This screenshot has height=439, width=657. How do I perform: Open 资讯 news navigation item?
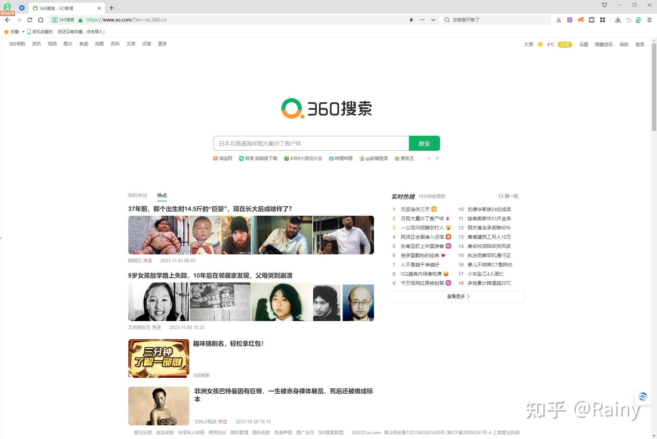(x=36, y=44)
